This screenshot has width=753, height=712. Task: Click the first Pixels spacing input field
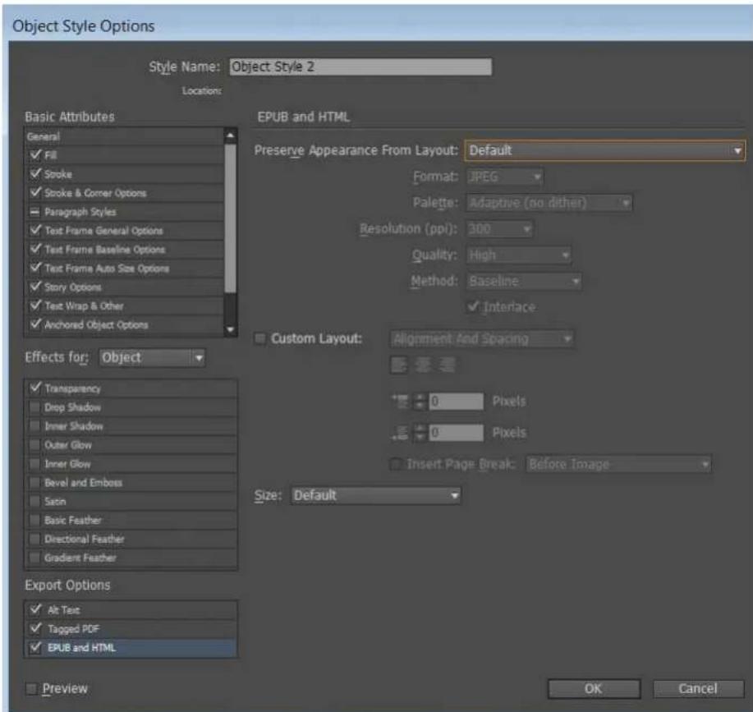457,402
